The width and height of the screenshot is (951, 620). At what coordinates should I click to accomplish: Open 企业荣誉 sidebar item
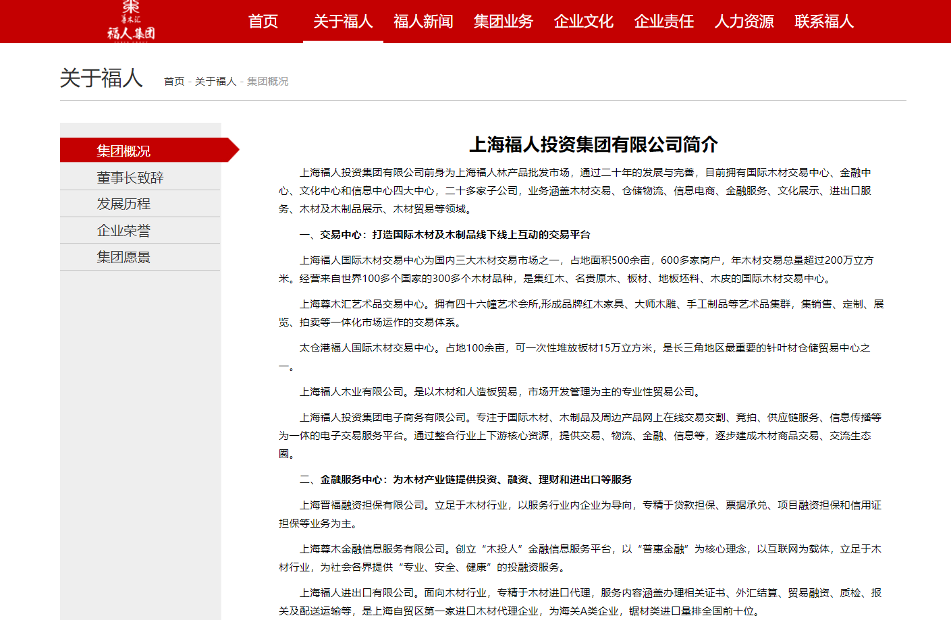click(124, 231)
